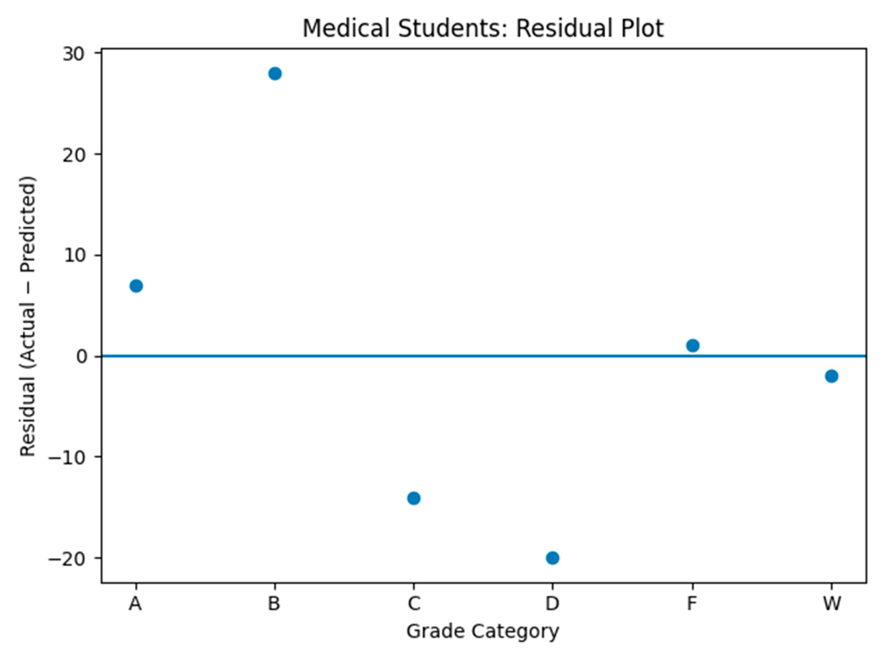Click the x-axis tick label B
Screen dimensions: 883x658
coord(274,604)
